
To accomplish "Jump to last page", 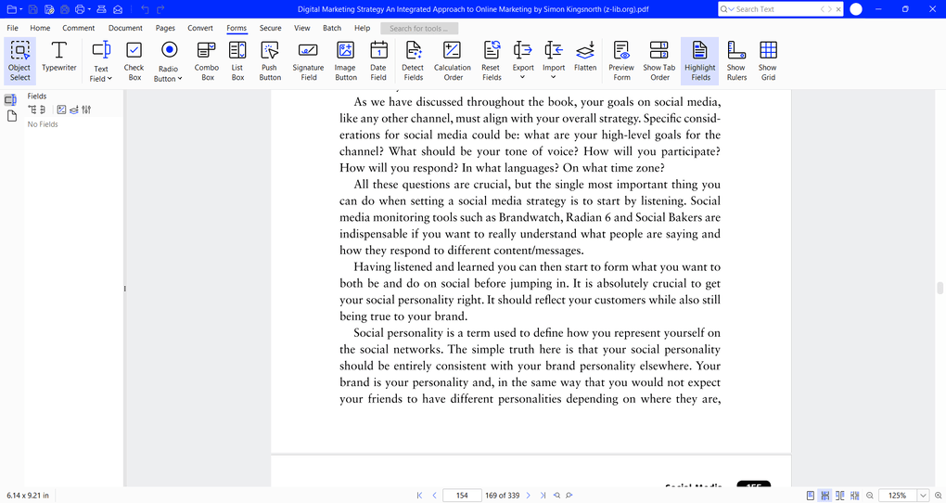I will tap(543, 496).
